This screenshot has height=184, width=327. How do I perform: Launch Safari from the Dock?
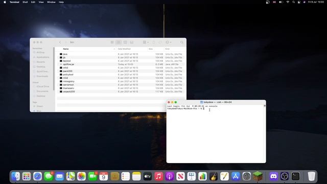tap(37, 176)
